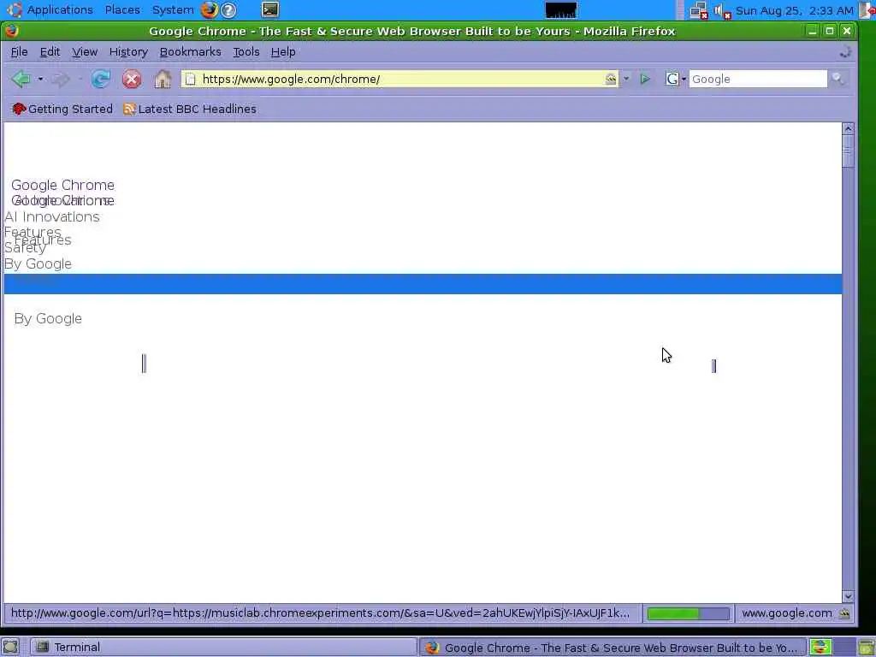Screen dimensions: 876x657
Task: Click the URL field showing google.com/chrome
Action: click(401, 79)
